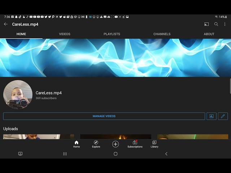Screen dimensions: 231x173
Task: Tap the plus create button
Action: click(x=115, y=144)
